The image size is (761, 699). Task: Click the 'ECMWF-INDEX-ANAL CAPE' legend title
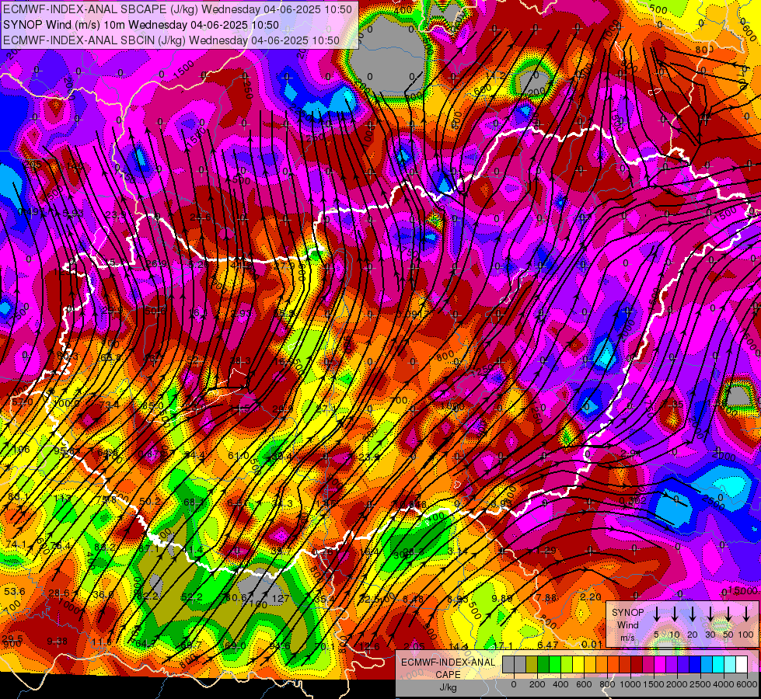(449, 668)
